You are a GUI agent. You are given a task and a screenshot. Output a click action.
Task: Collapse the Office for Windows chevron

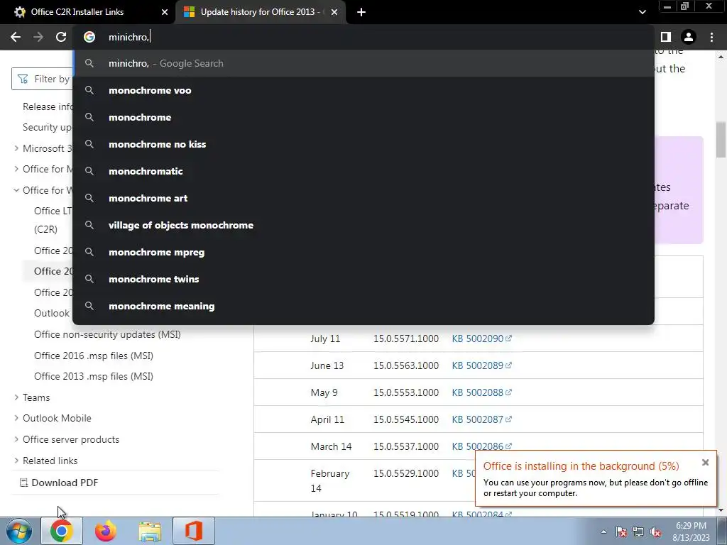coord(16,190)
